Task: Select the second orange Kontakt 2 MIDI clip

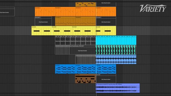Action: click(65, 12)
